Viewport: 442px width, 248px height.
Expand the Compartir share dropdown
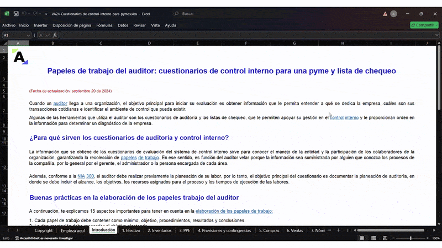(436, 25)
